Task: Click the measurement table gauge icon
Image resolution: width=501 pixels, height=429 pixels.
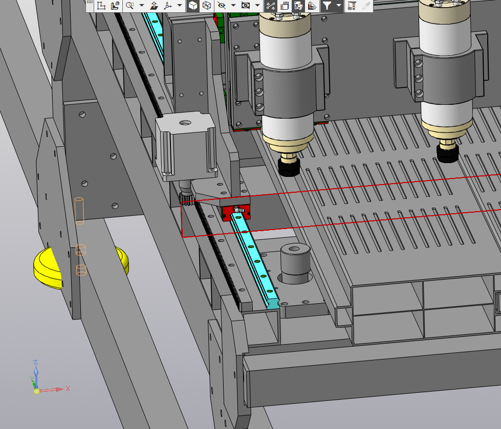Action: (352, 6)
